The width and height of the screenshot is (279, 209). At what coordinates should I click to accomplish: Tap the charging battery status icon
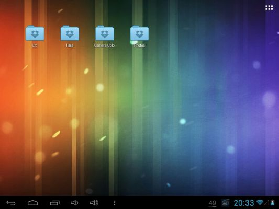coord(272,202)
